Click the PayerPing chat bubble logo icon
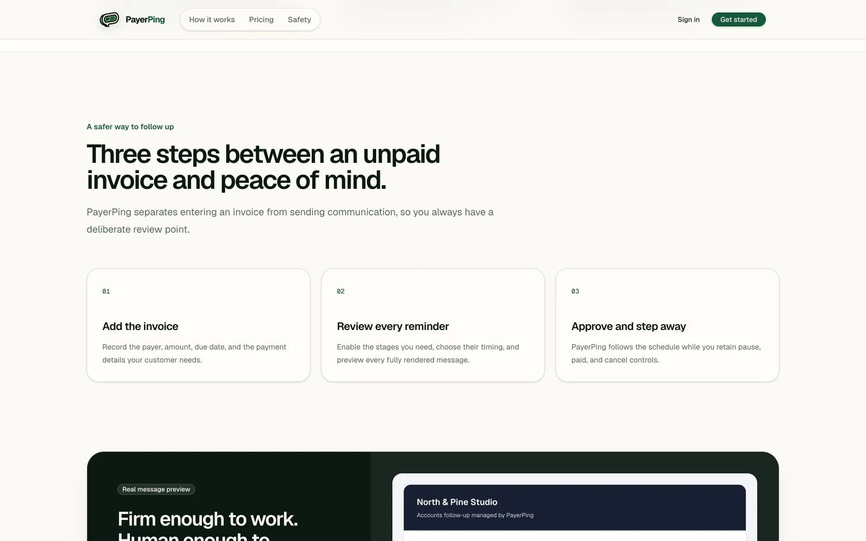The height and width of the screenshot is (541, 866). pyautogui.click(x=109, y=19)
